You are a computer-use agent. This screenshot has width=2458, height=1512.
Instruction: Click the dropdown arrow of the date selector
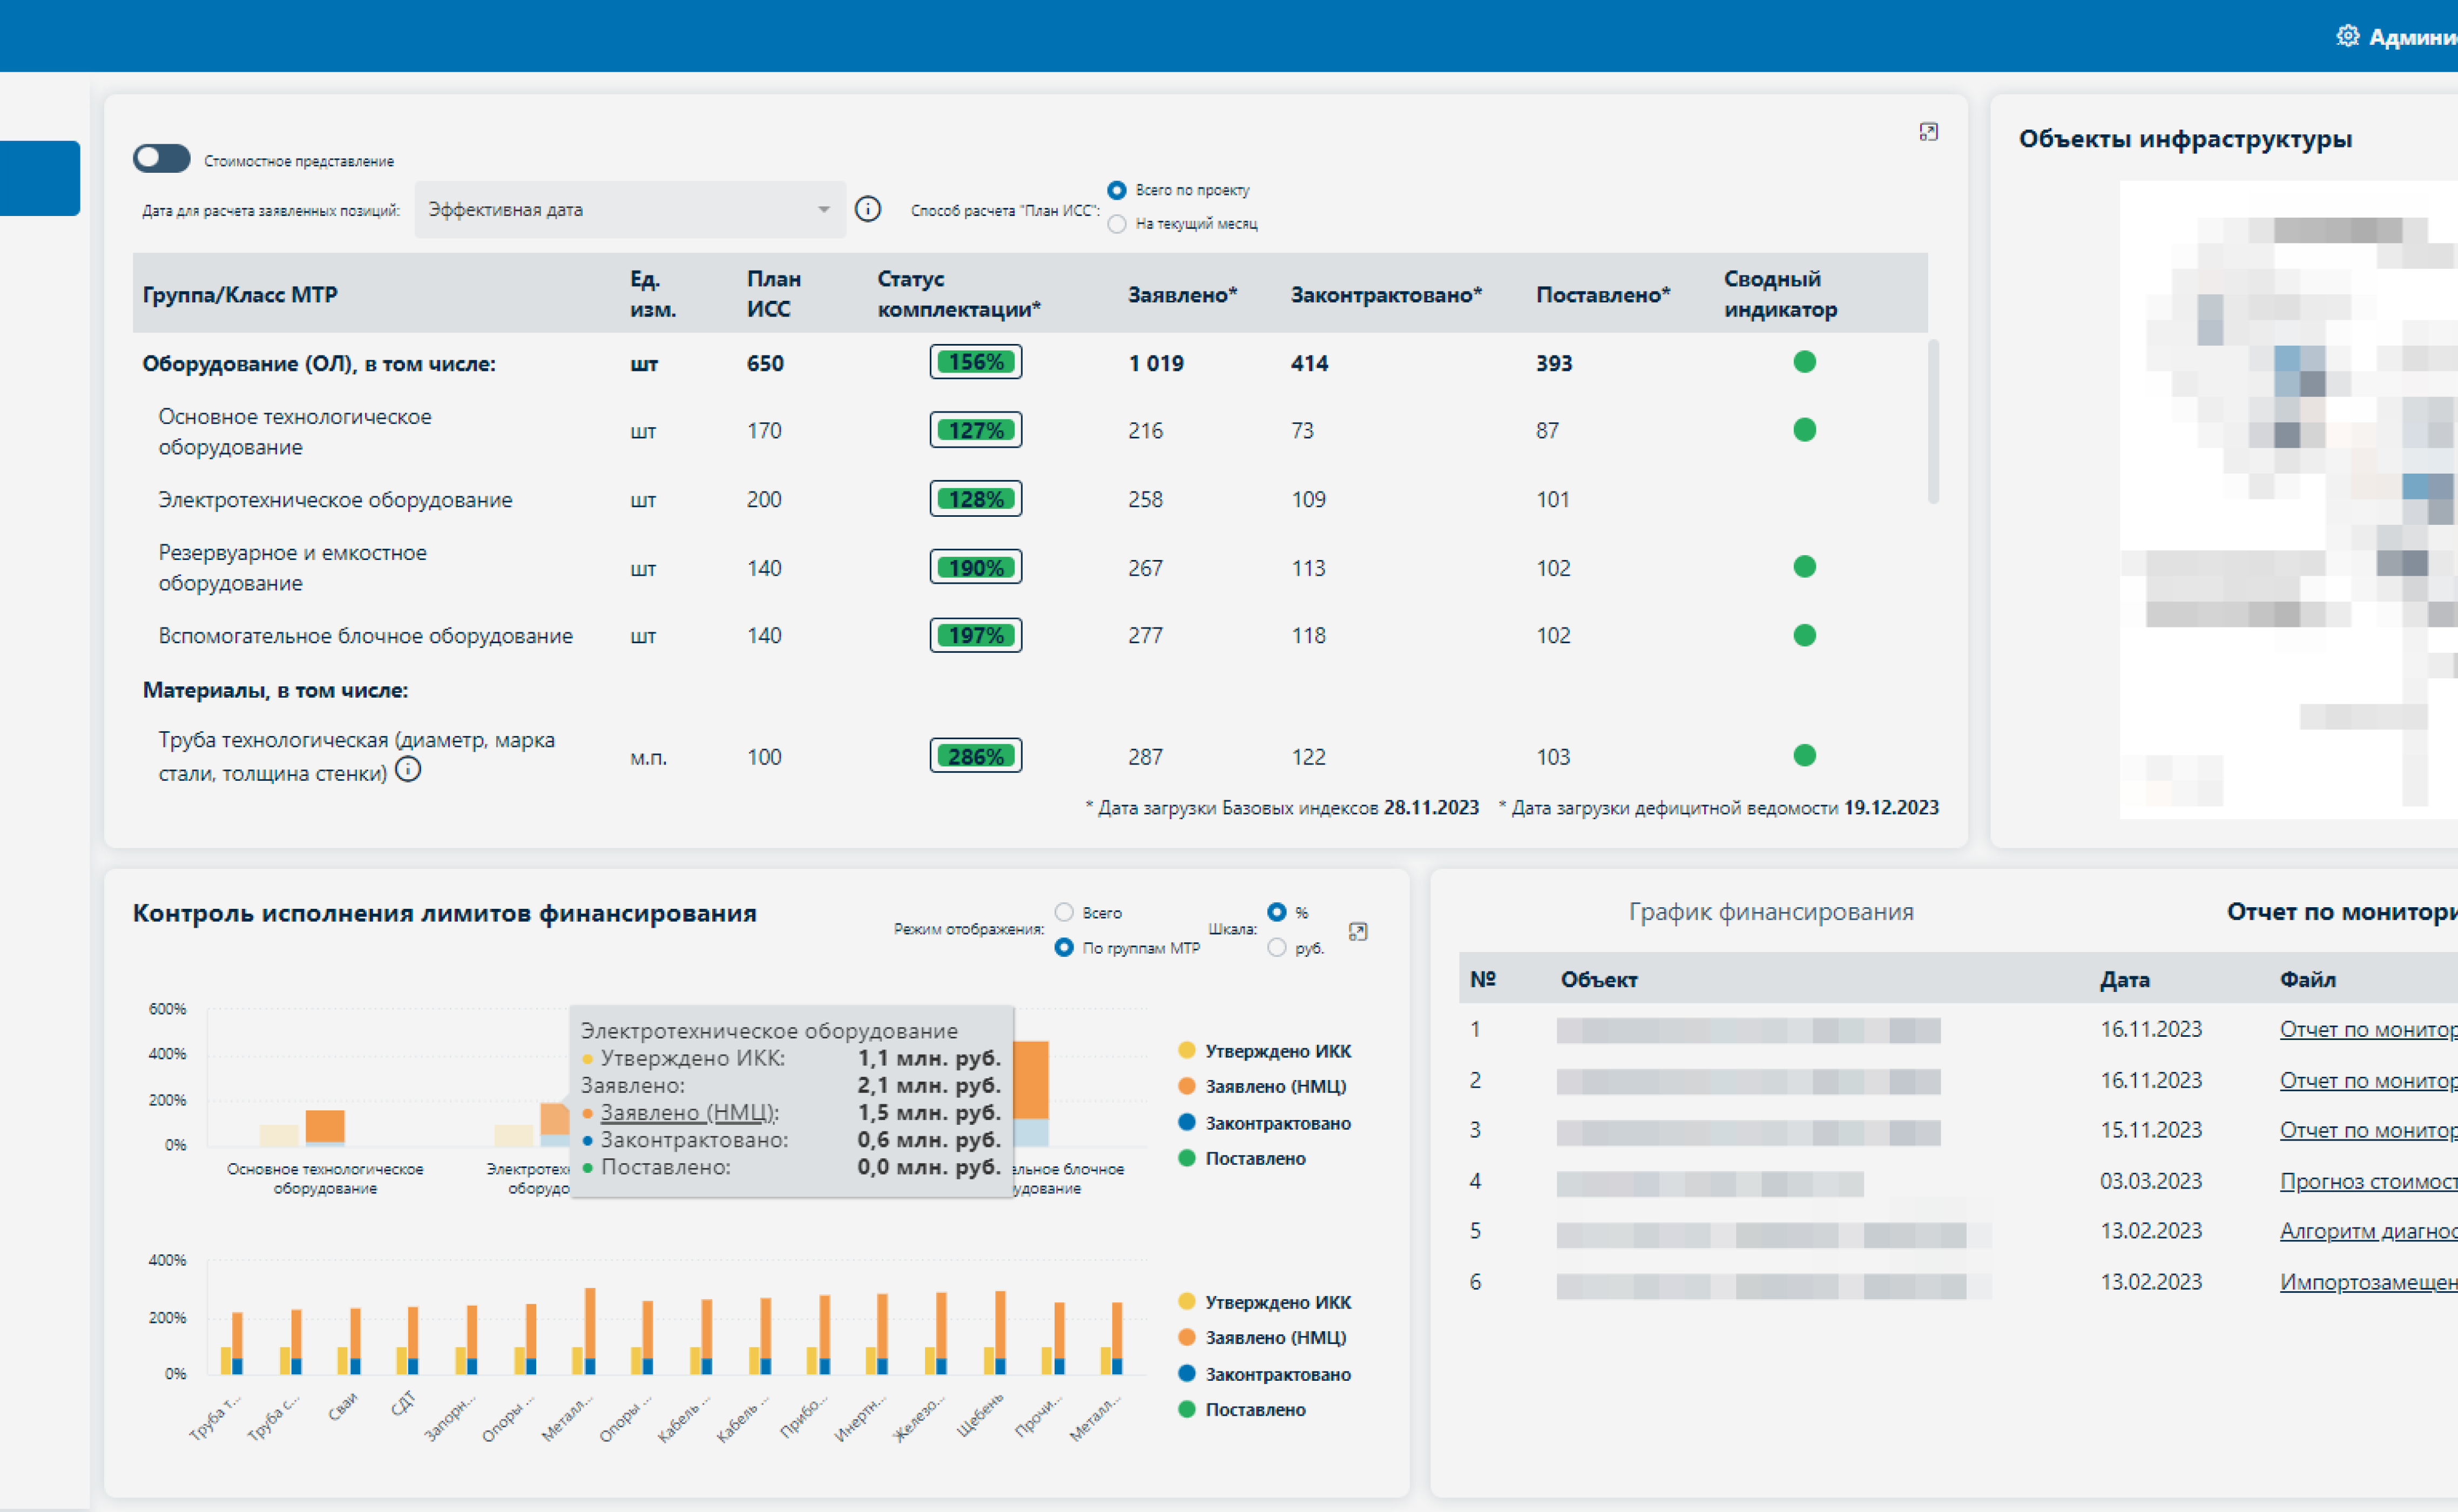pyautogui.click(x=824, y=209)
